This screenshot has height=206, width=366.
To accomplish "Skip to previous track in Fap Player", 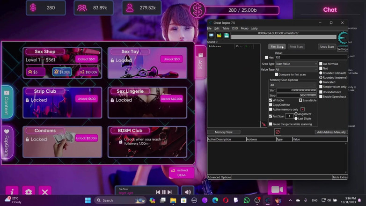I will [158, 192].
